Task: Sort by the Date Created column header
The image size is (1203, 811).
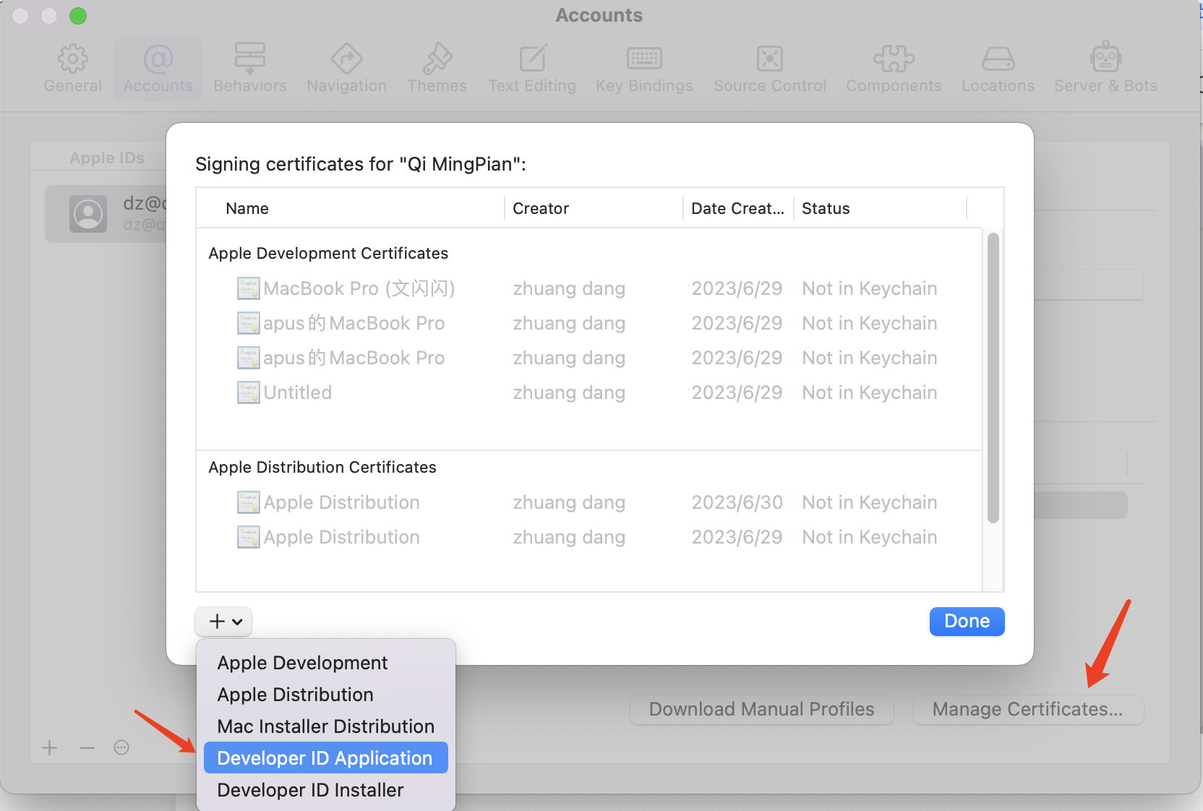Action: (x=738, y=208)
